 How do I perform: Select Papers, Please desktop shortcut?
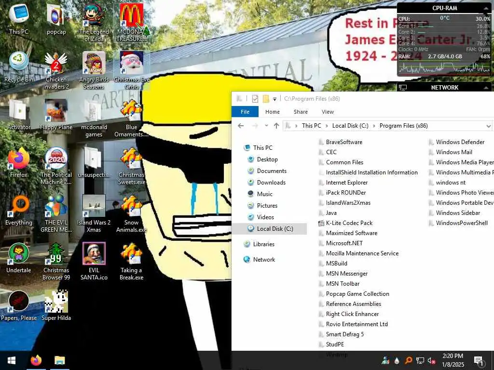(19, 306)
